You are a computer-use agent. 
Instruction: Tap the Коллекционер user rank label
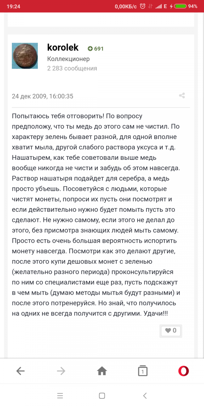[68, 59]
